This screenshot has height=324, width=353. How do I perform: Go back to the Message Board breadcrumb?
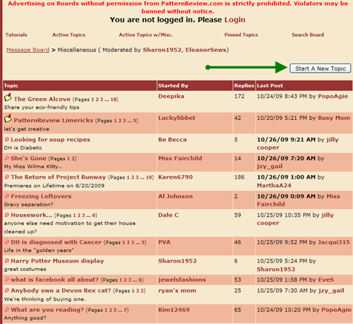pyautogui.click(x=28, y=50)
